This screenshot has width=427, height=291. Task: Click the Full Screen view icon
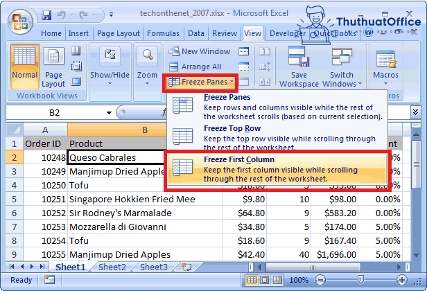76,81
